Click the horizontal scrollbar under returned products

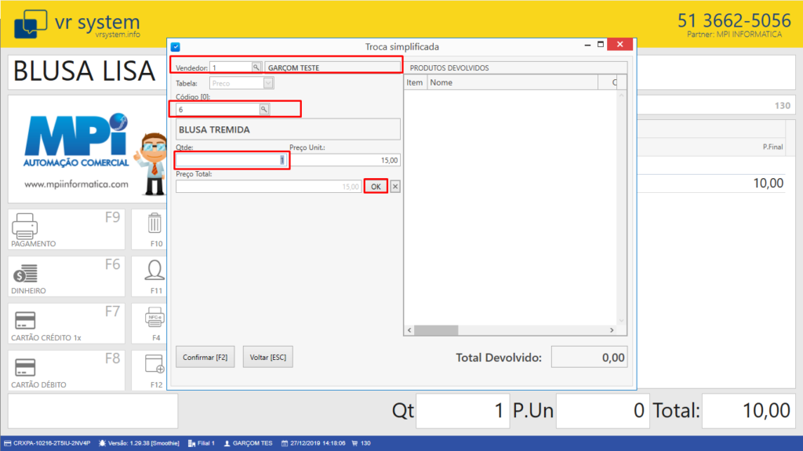click(x=510, y=331)
